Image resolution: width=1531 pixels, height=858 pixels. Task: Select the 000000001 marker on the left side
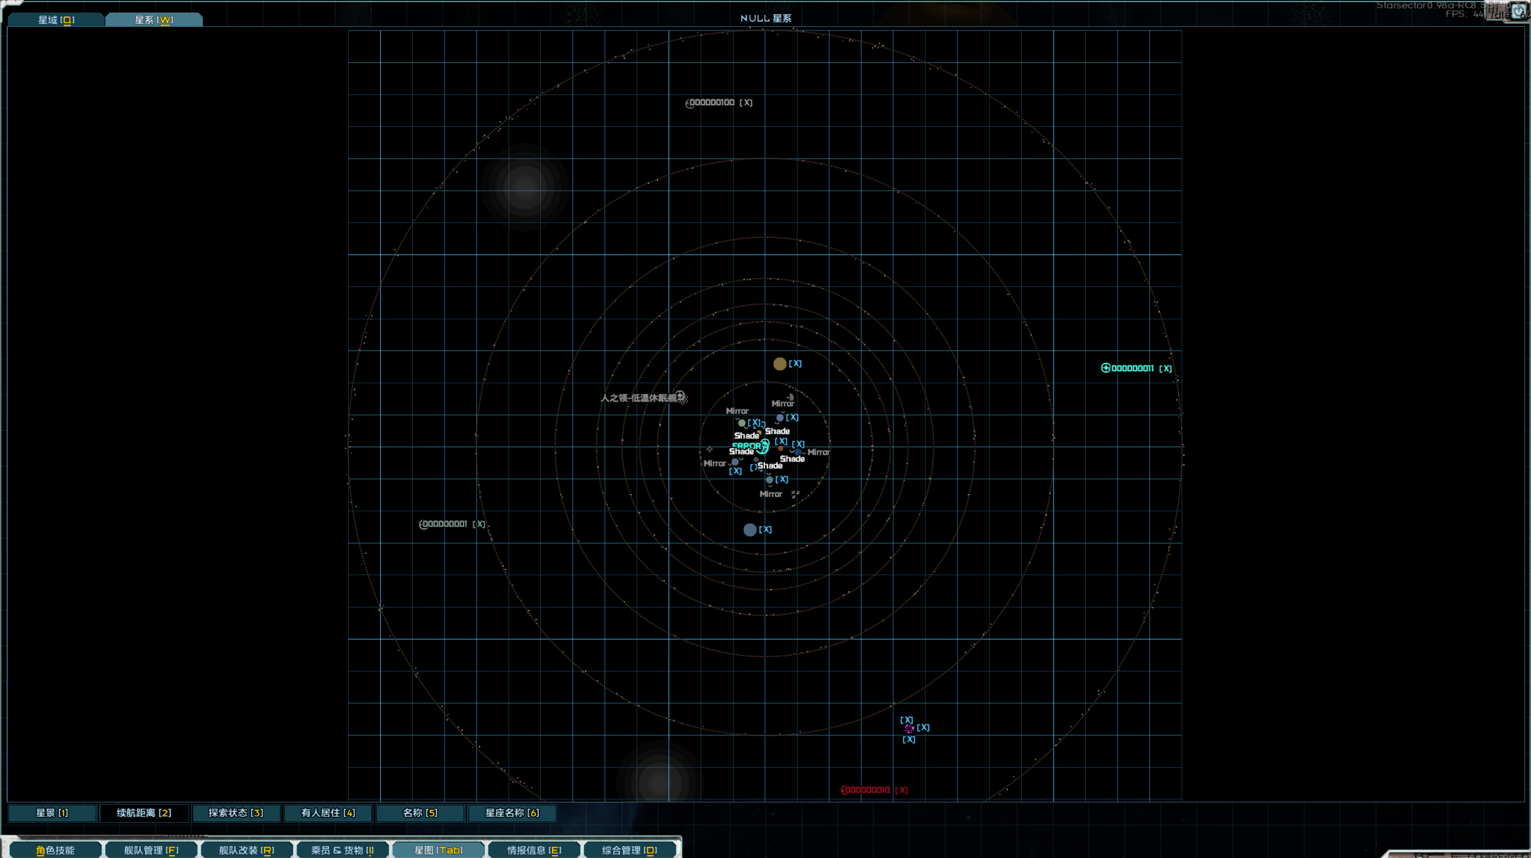pos(423,524)
